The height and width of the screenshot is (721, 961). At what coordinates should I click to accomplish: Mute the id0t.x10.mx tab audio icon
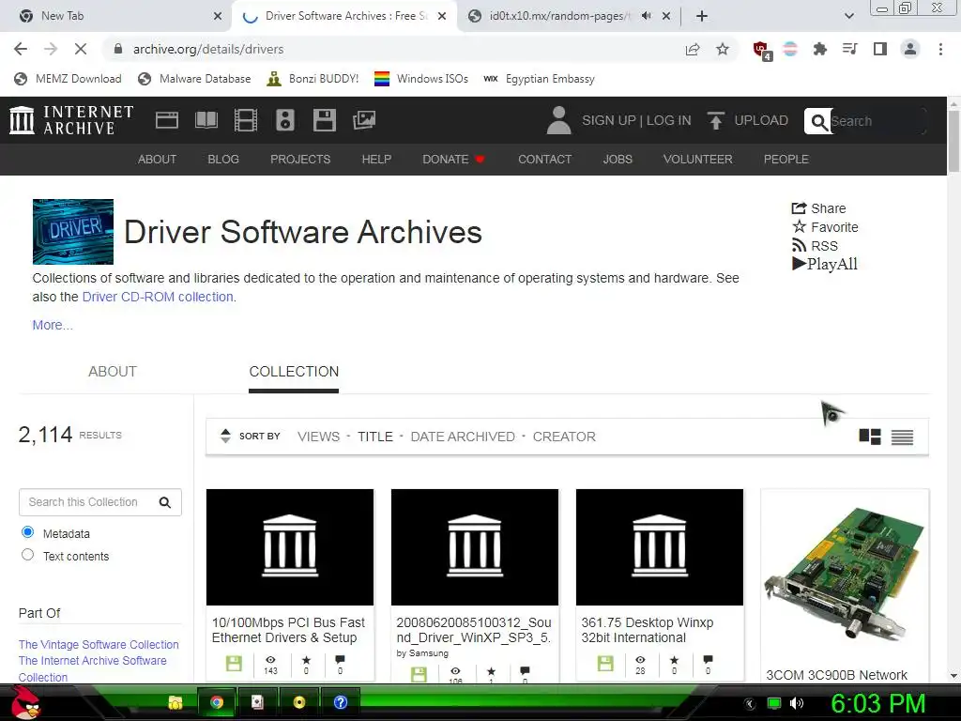click(646, 16)
